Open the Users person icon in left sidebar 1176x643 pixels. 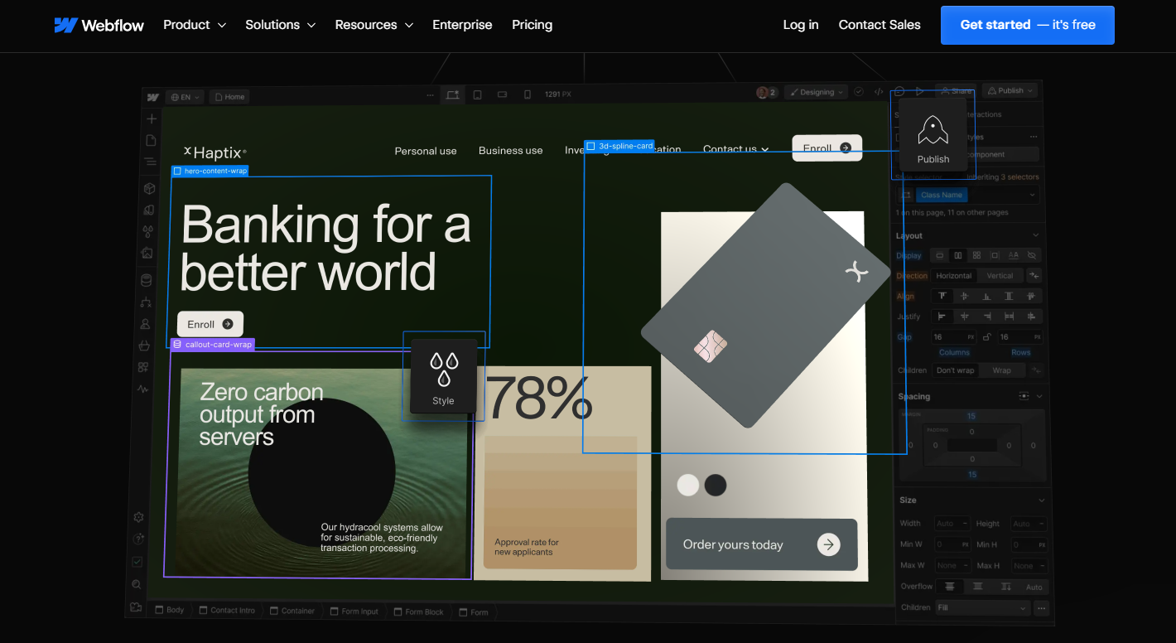coord(145,324)
